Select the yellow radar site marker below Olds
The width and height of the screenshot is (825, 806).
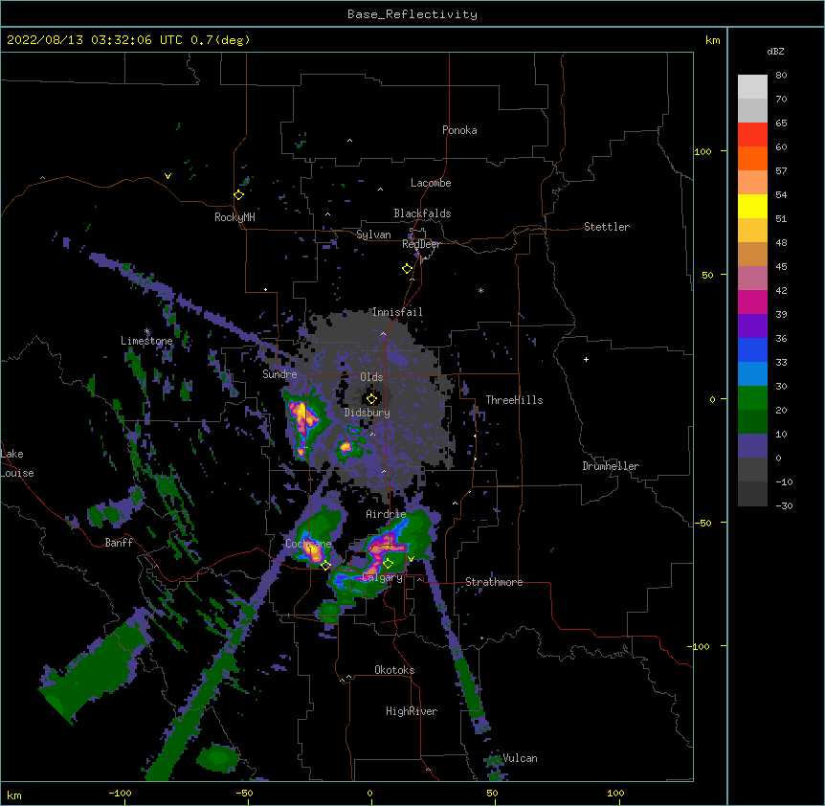pos(372,399)
